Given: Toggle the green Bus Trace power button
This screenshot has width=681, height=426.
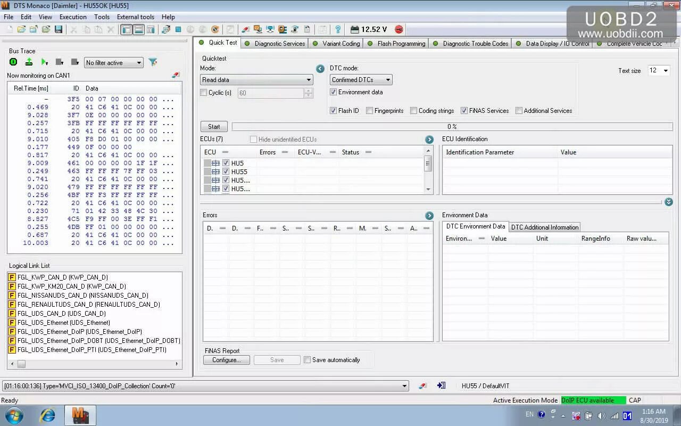Looking at the screenshot, I should tap(13, 62).
